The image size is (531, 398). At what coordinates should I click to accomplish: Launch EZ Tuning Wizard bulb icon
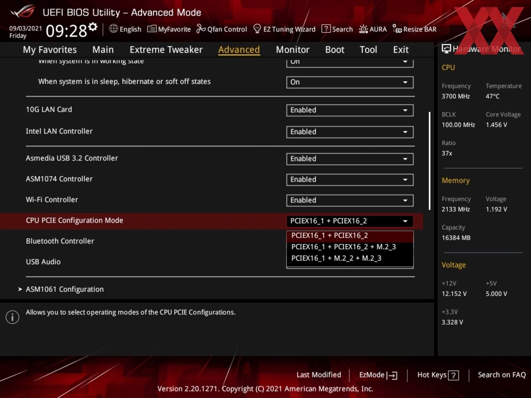257,28
